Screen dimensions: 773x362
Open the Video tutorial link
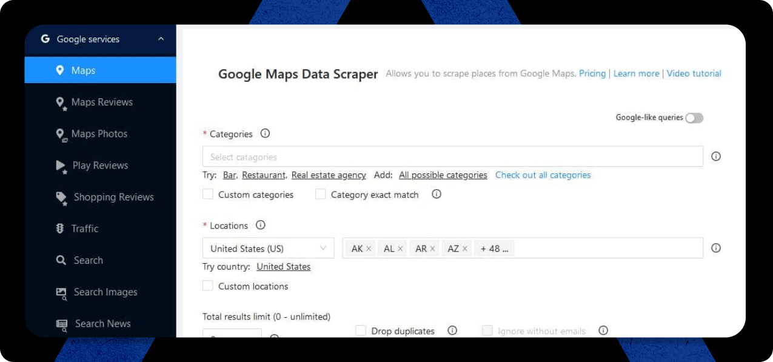694,73
